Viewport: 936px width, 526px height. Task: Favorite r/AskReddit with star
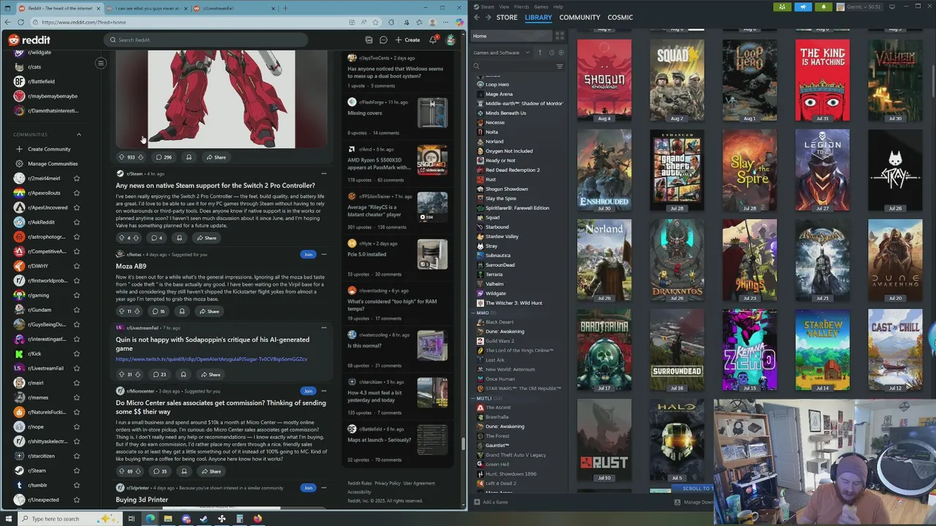click(x=76, y=222)
